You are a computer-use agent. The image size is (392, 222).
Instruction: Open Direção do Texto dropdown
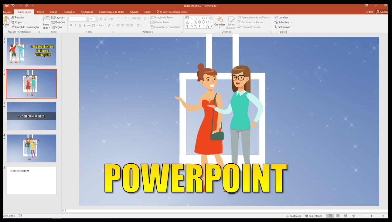point(162,17)
